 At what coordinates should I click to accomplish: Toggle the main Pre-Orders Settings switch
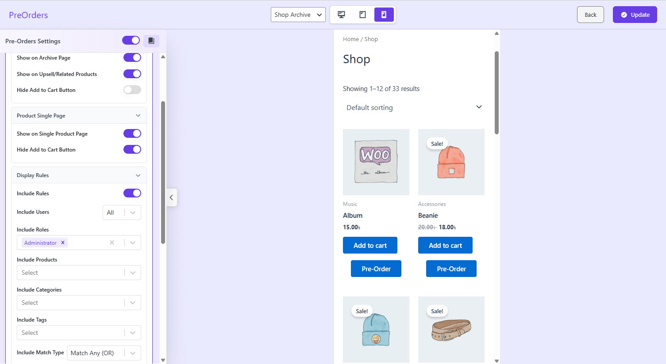[x=131, y=41]
